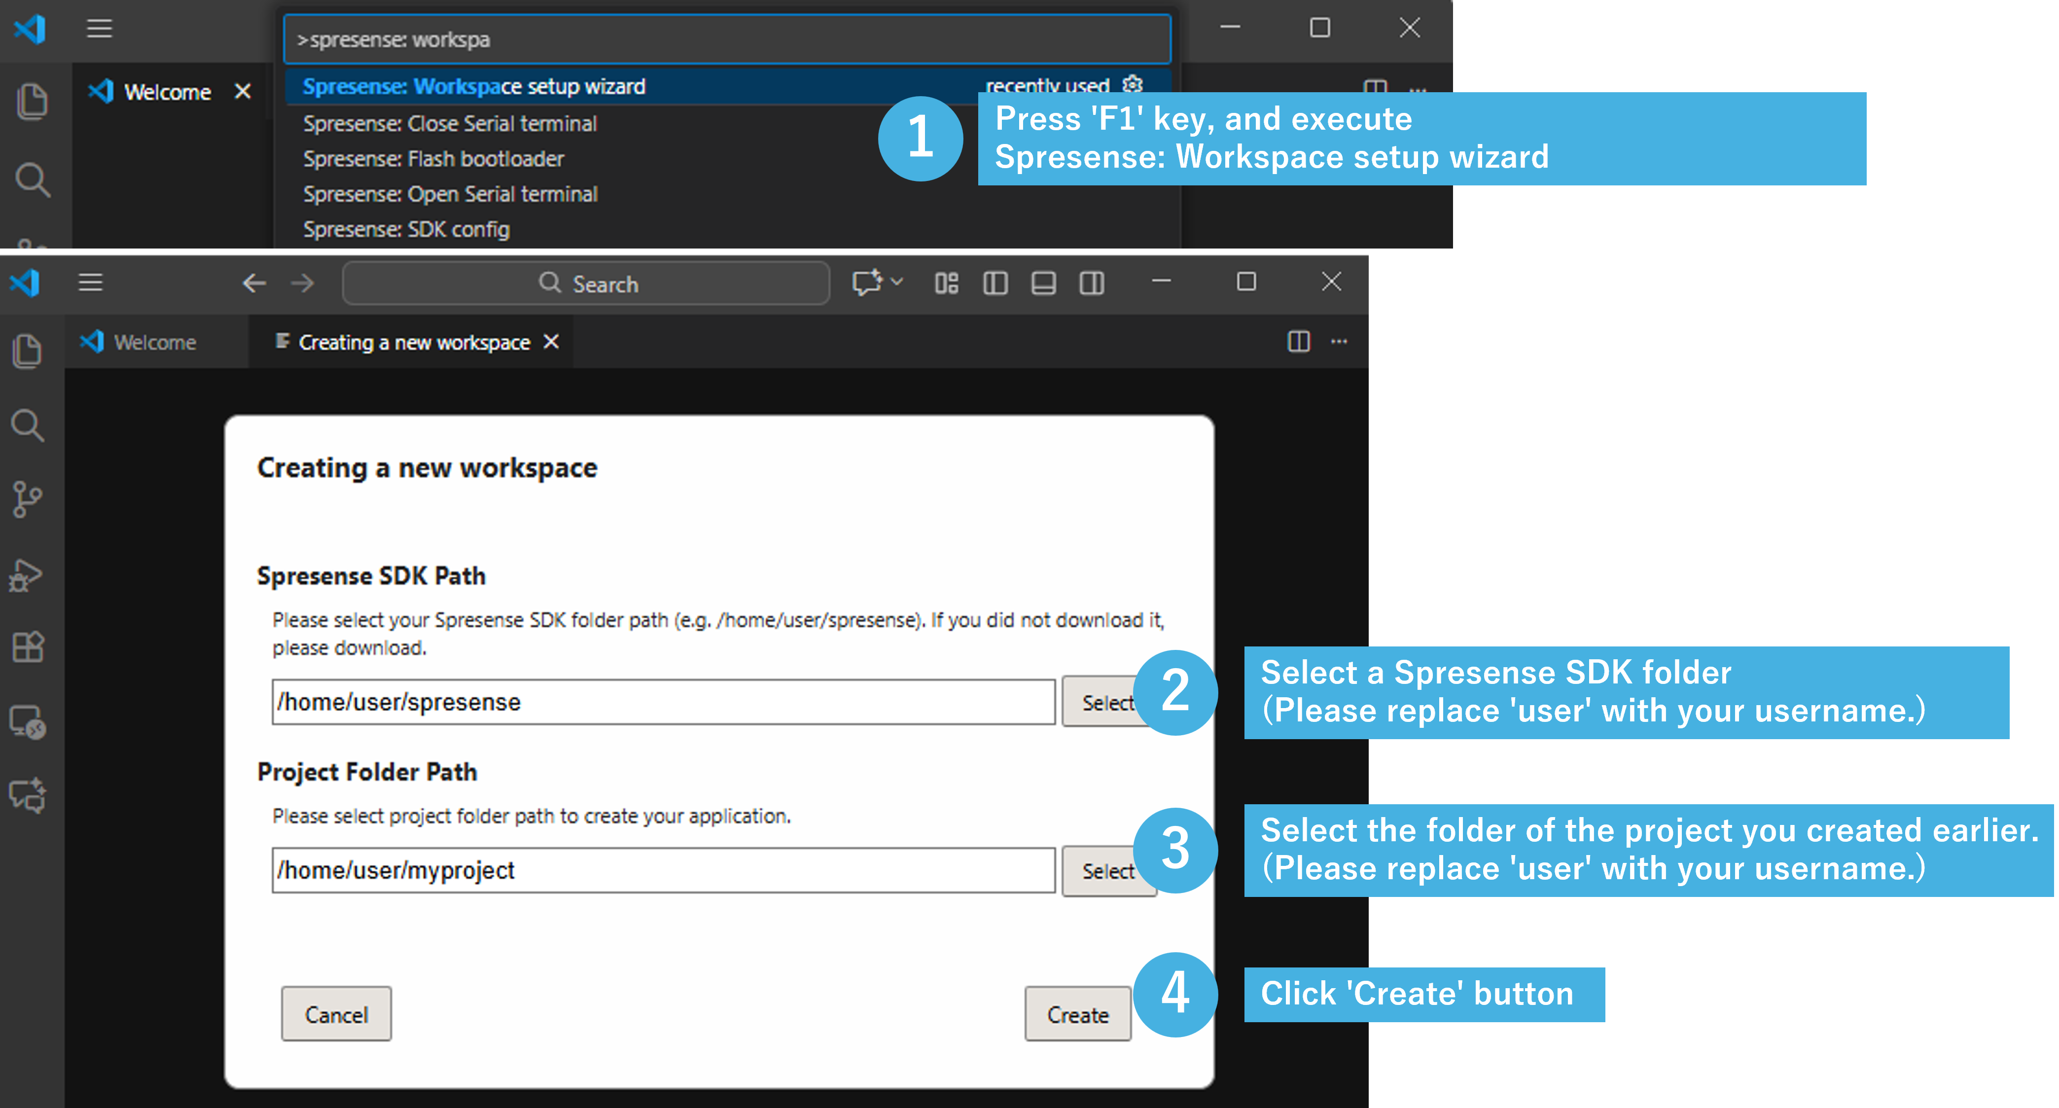The width and height of the screenshot is (2059, 1108).
Task: Go back using navigation arrow
Action: click(254, 283)
